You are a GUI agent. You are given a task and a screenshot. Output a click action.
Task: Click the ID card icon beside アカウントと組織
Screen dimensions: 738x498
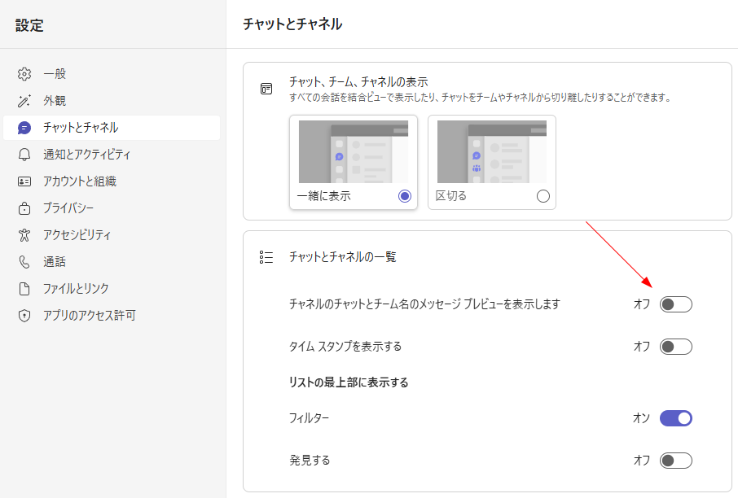pyautogui.click(x=24, y=181)
